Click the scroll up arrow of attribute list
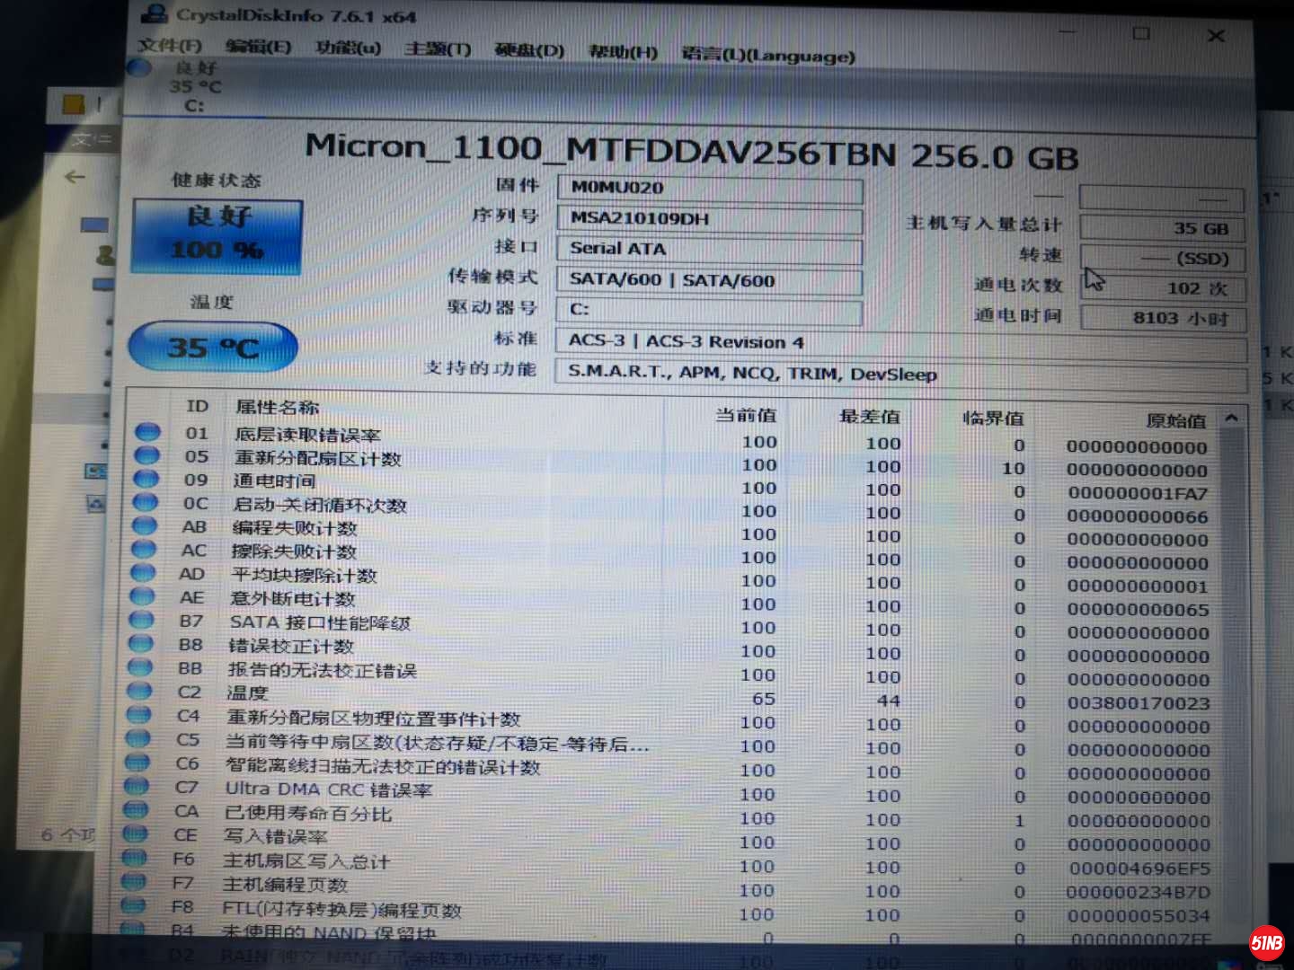This screenshot has width=1294, height=970. click(1231, 418)
